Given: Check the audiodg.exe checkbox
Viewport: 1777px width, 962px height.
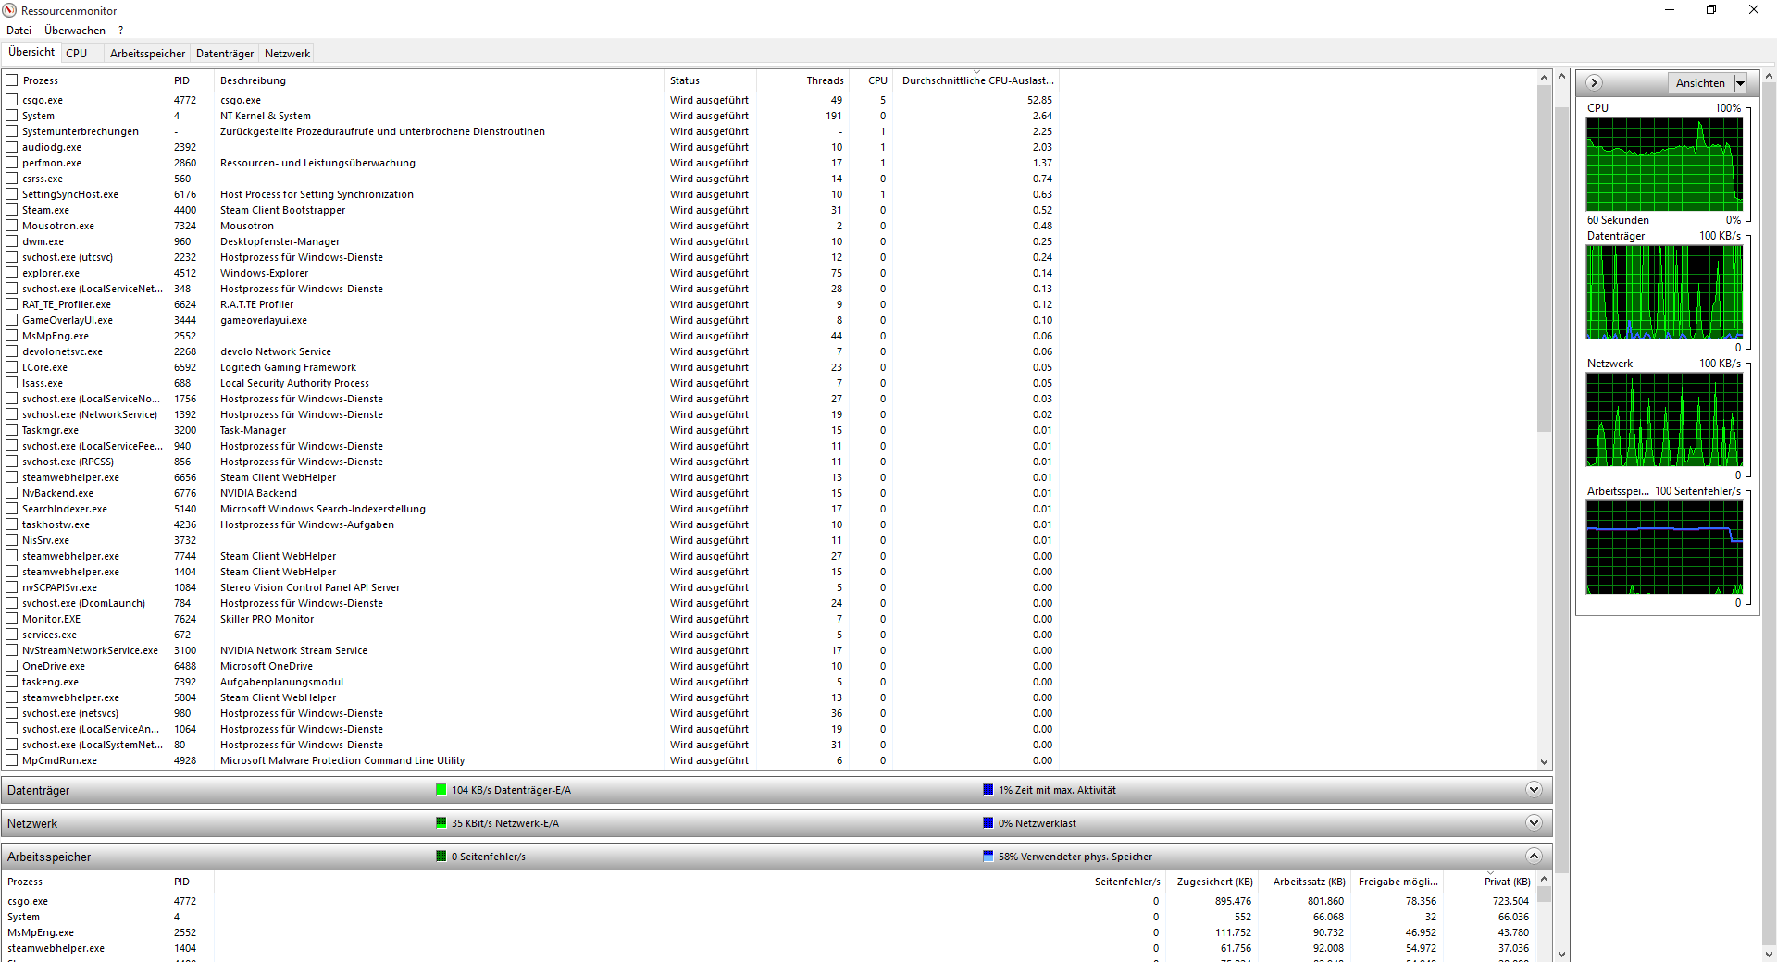Looking at the screenshot, I should [x=12, y=147].
